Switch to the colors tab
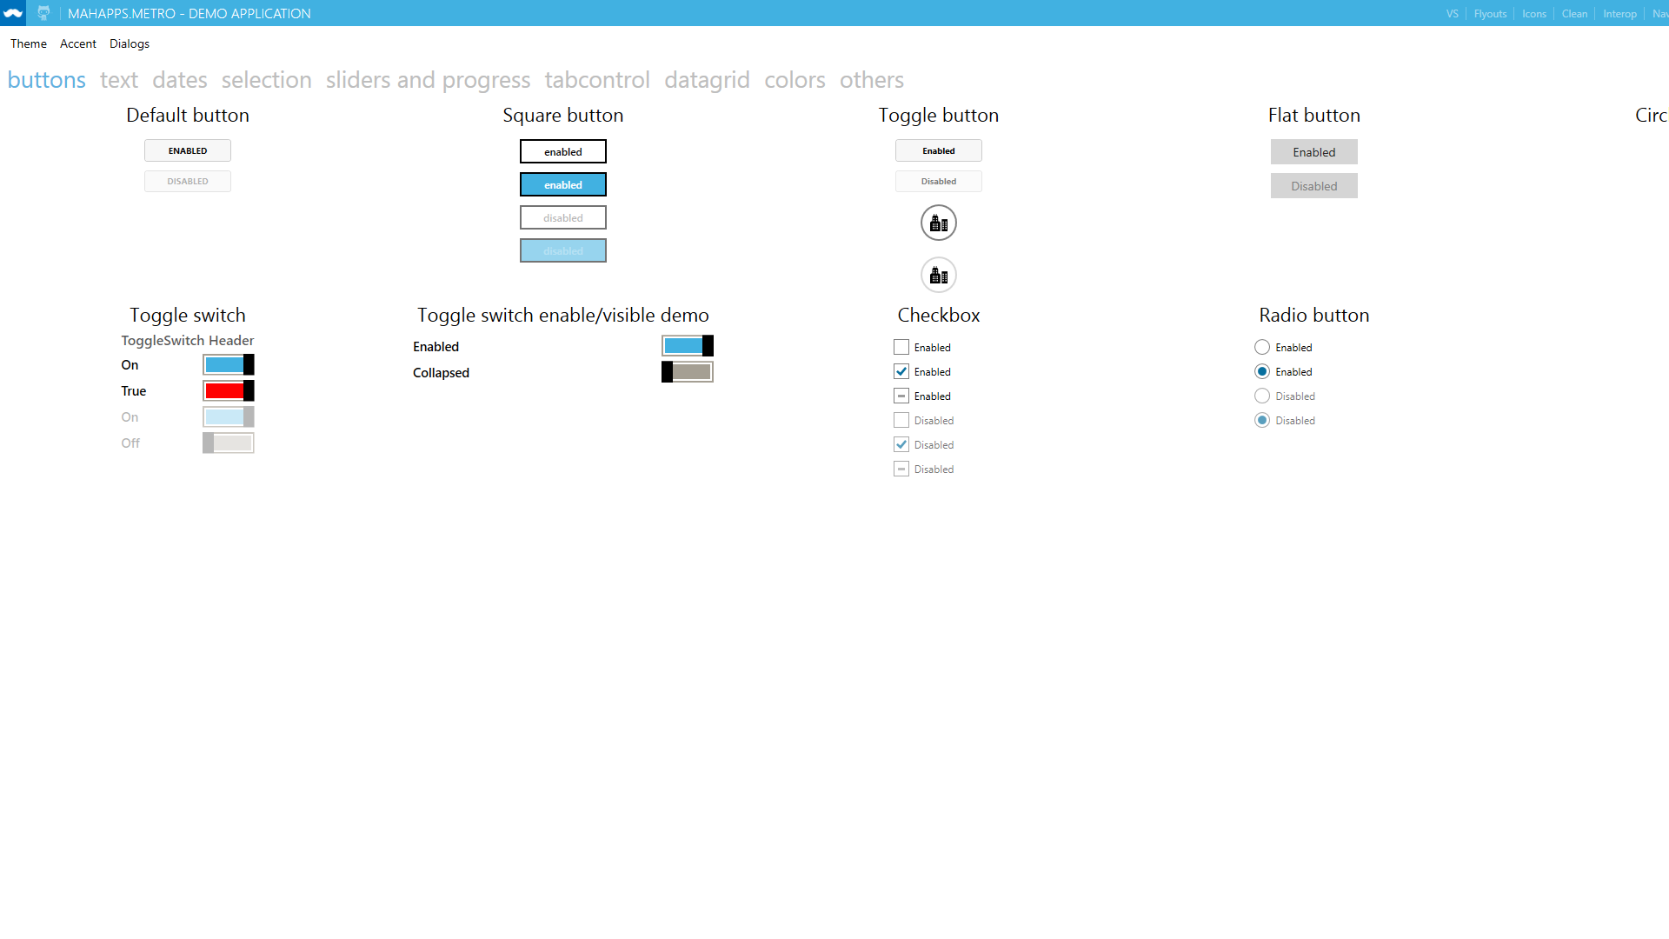This screenshot has height=939, width=1669. pyautogui.click(x=795, y=78)
